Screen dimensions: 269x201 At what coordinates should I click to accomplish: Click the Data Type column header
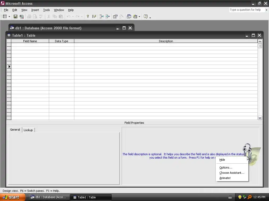[61, 41]
